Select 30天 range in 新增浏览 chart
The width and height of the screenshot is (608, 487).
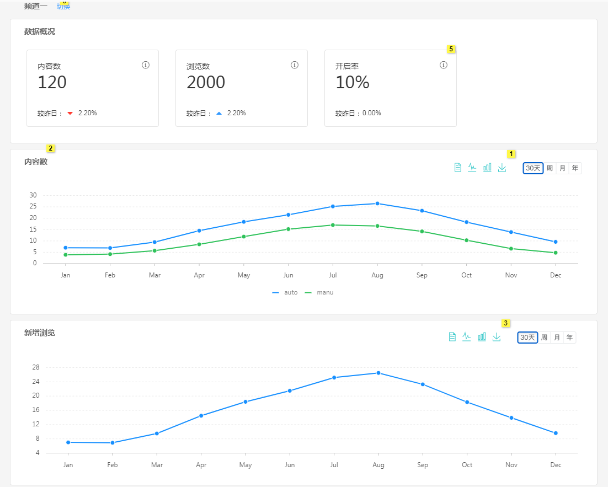pos(527,338)
